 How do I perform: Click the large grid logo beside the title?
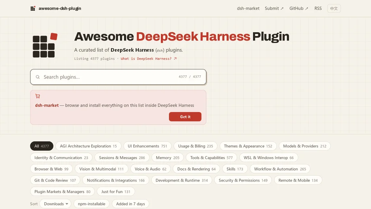pyautogui.click(x=45, y=45)
